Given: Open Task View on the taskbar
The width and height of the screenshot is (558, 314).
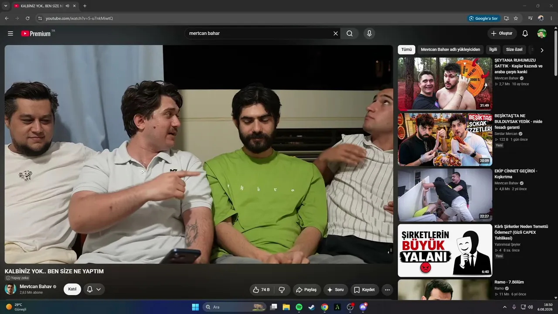Looking at the screenshot, I should tap(273, 307).
